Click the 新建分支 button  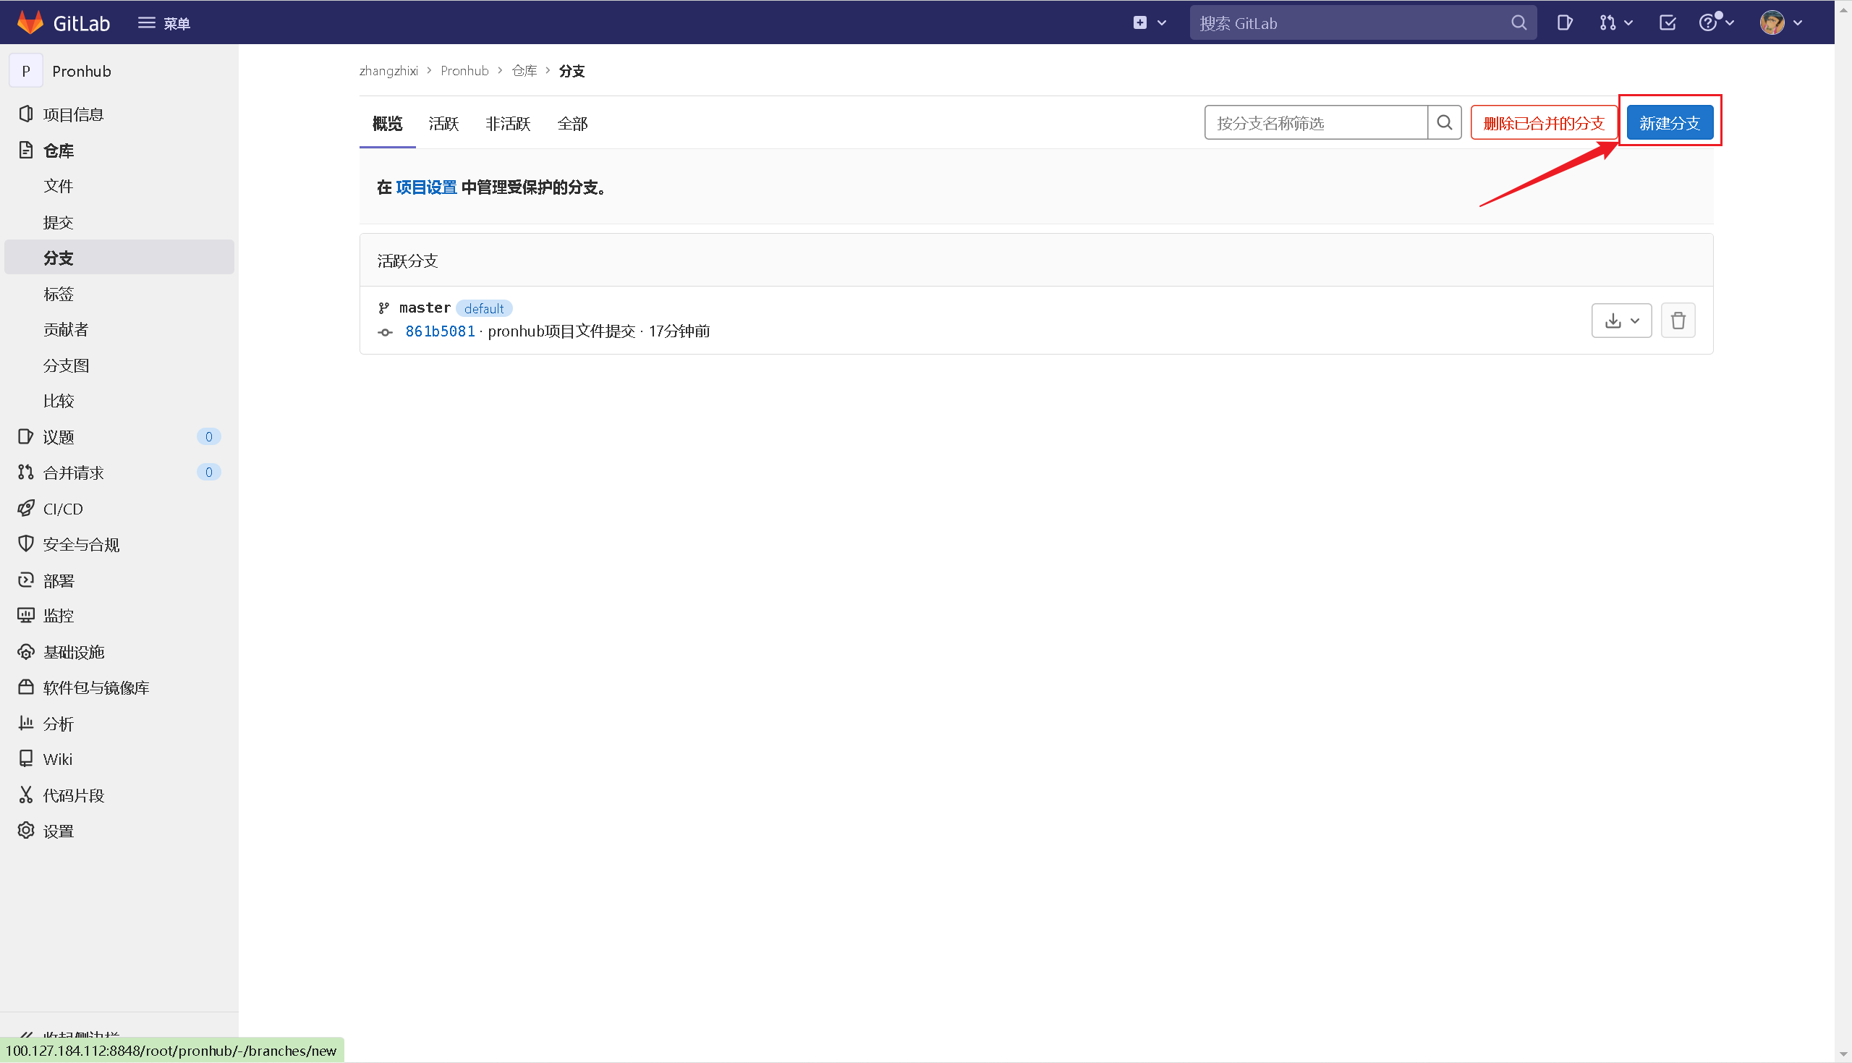[x=1669, y=123]
